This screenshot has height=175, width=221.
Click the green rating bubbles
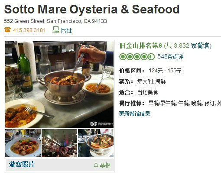click(137, 57)
